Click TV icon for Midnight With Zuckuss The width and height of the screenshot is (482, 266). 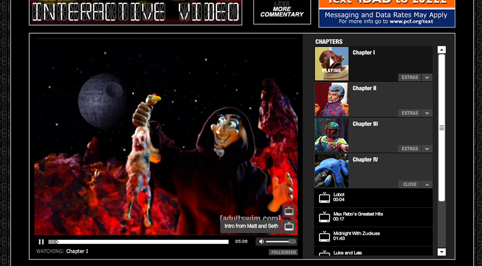(324, 236)
